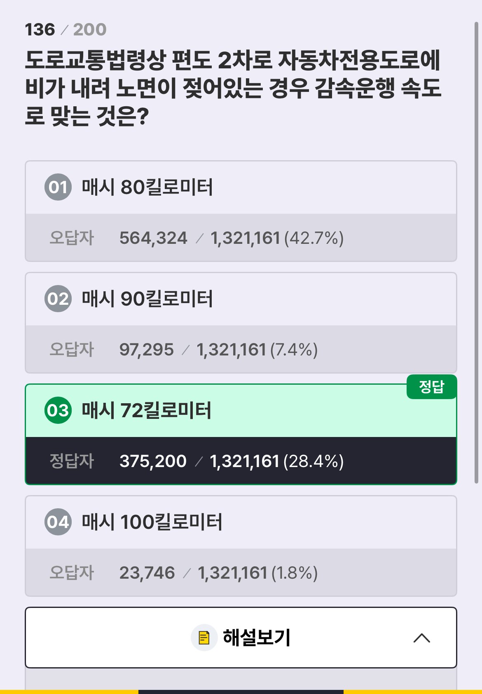482x694 pixels.
Task: Click the 564,324 오답자 statistics row
Action: click(x=241, y=238)
